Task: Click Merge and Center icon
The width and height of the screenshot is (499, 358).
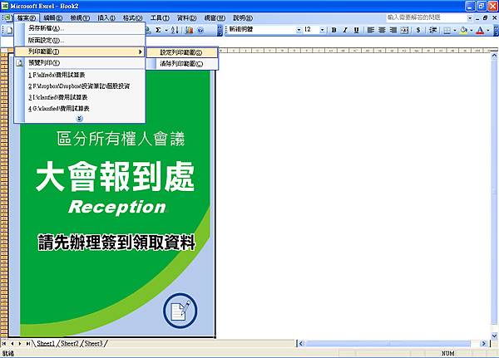Action: click(x=404, y=30)
